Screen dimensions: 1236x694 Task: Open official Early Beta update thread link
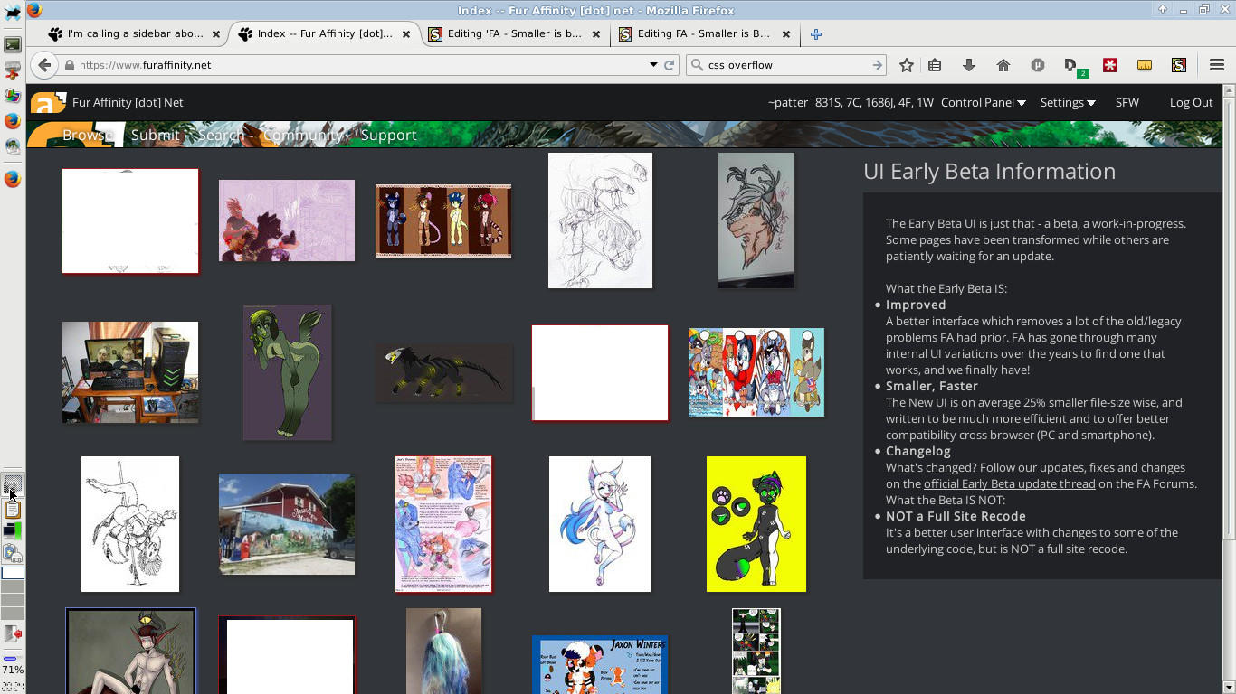[1009, 484]
